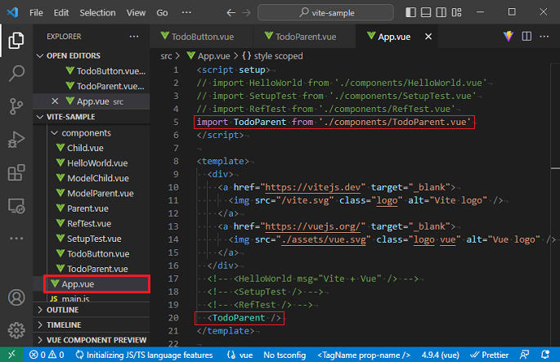Open the Source Control view

click(16, 106)
